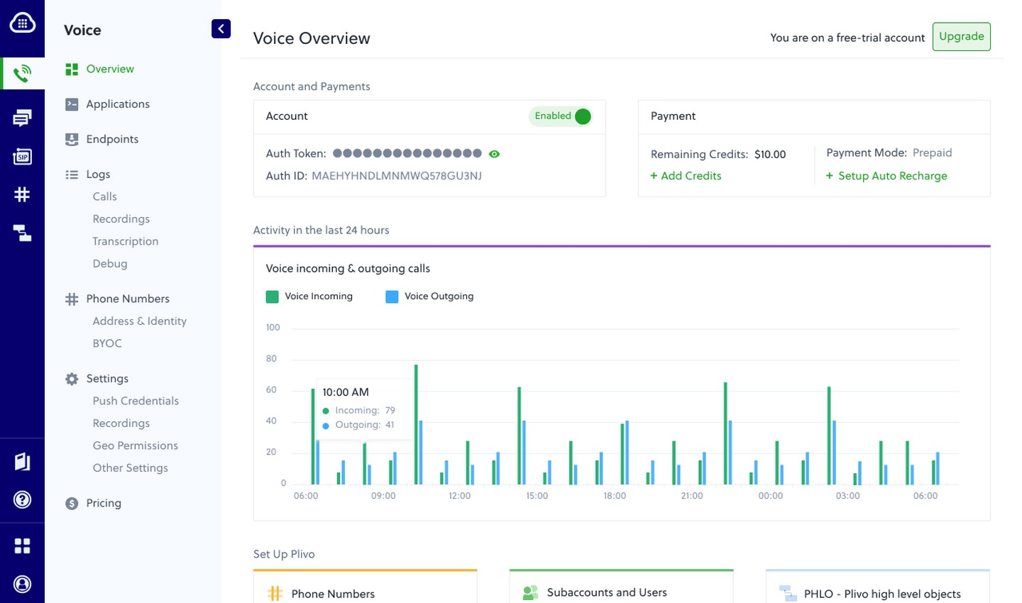The image size is (1022, 603).
Task: Click the Prepaid payment mode text
Action: pyautogui.click(x=932, y=153)
